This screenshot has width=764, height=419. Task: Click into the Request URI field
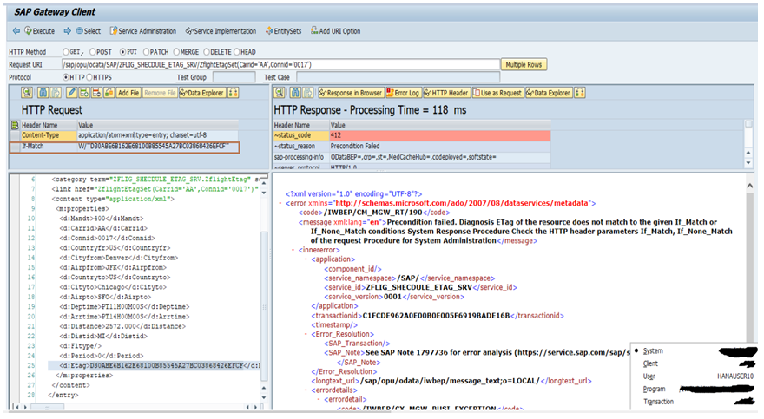(280, 65)
